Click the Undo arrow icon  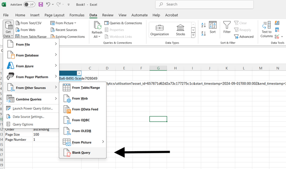(48, 5)
